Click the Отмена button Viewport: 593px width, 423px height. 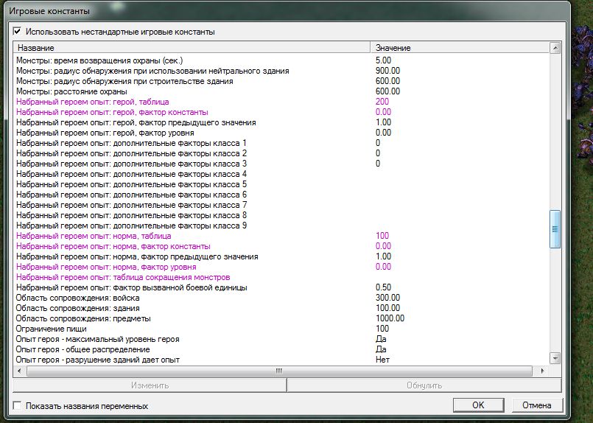coord(537,405)
